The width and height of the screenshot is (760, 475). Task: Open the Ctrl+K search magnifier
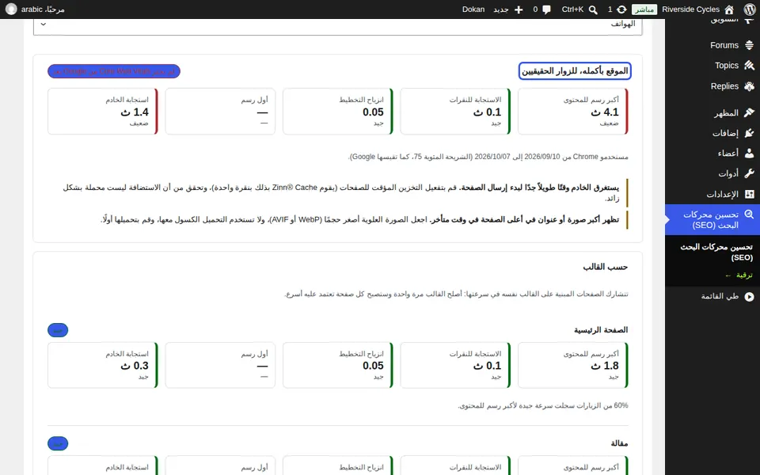pos(593,9)
